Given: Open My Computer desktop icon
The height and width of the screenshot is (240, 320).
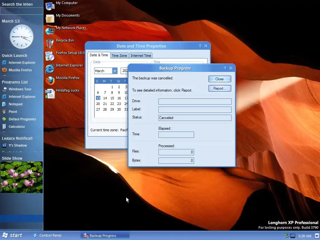Looking at the screenshot, I should click(x=50, y=6).
